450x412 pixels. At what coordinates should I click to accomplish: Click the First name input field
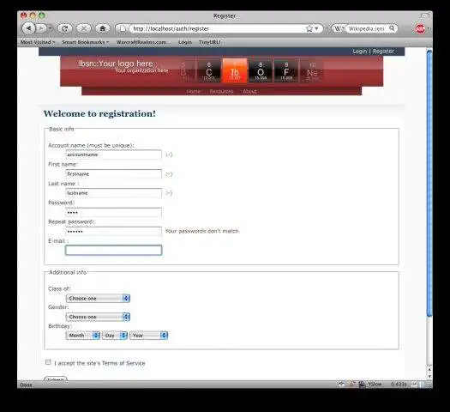point(114,174)
